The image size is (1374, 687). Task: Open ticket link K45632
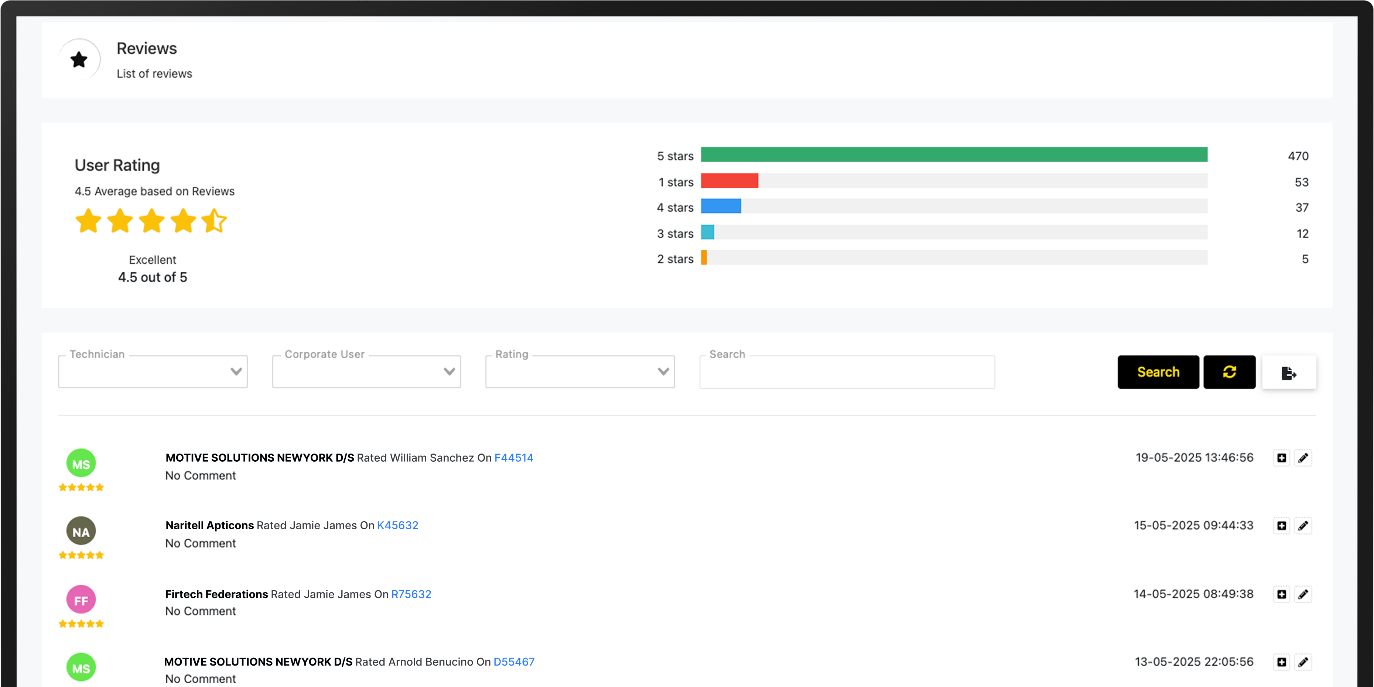397,525
